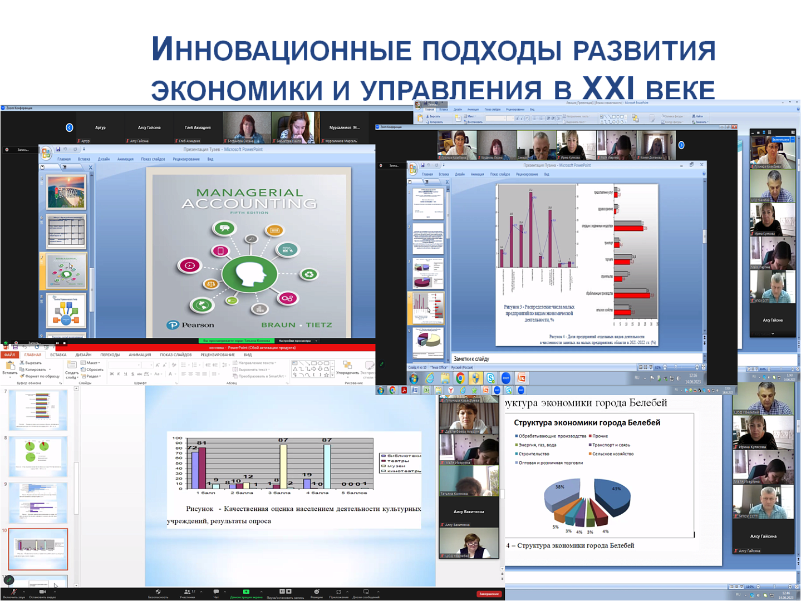
Task: Expand shapes gallery in Рисование group
Action: (332, 375)
